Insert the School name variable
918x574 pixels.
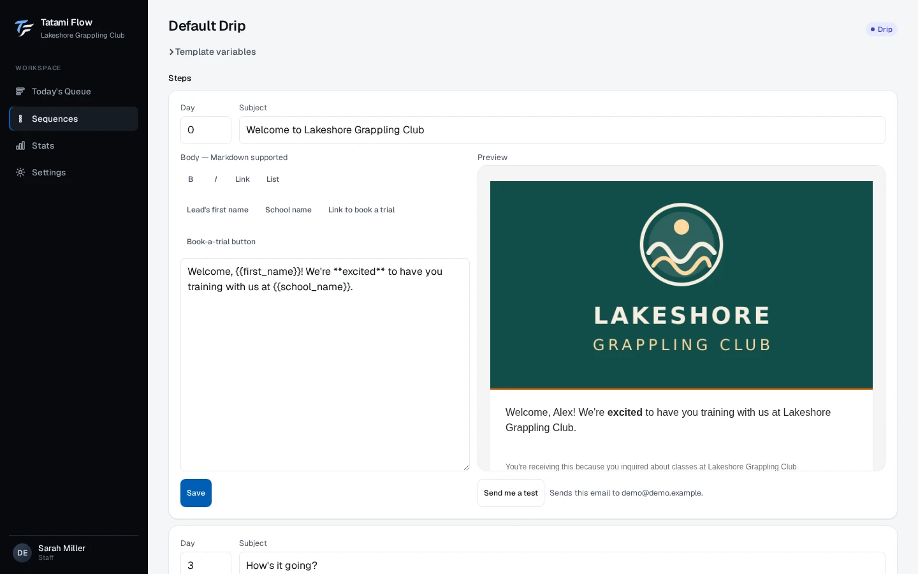tap(288, 210)
